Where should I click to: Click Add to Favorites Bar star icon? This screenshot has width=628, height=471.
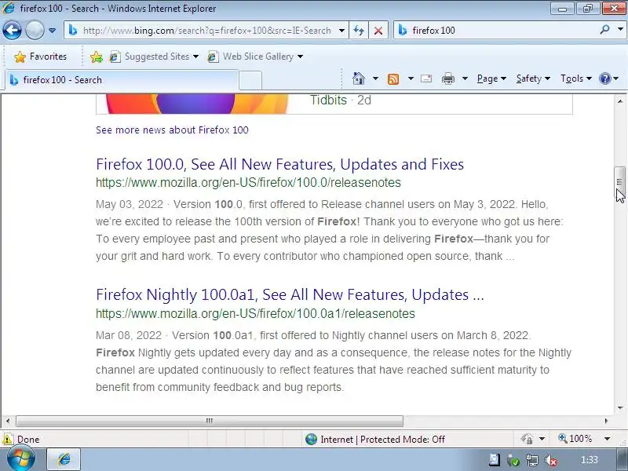(x=96, y=57)
